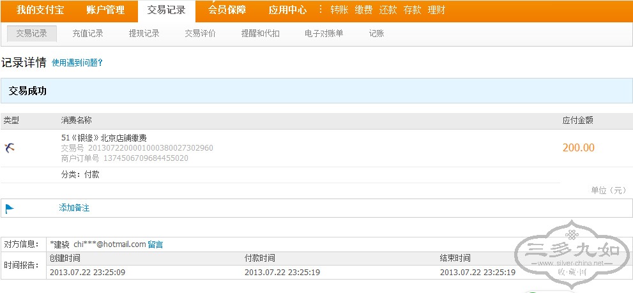Open the 存款 shortcut

pyautogui.click(x=412, y=10)
